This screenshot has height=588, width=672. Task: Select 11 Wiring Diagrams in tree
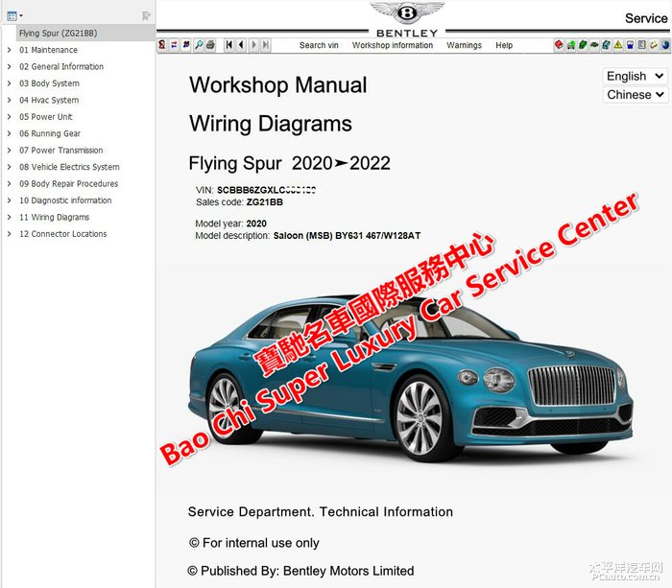tap(54, 217)
